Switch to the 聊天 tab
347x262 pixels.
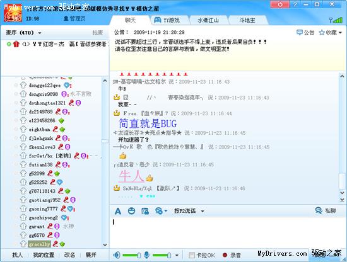(130, 20)
